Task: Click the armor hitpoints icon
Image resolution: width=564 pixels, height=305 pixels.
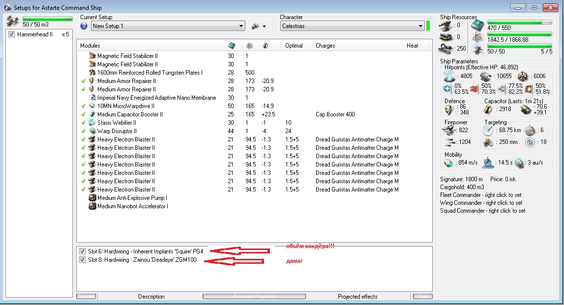Action: point(486,76)
